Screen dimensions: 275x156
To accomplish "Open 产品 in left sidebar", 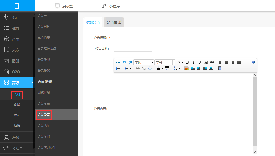I will coord(17,39).
